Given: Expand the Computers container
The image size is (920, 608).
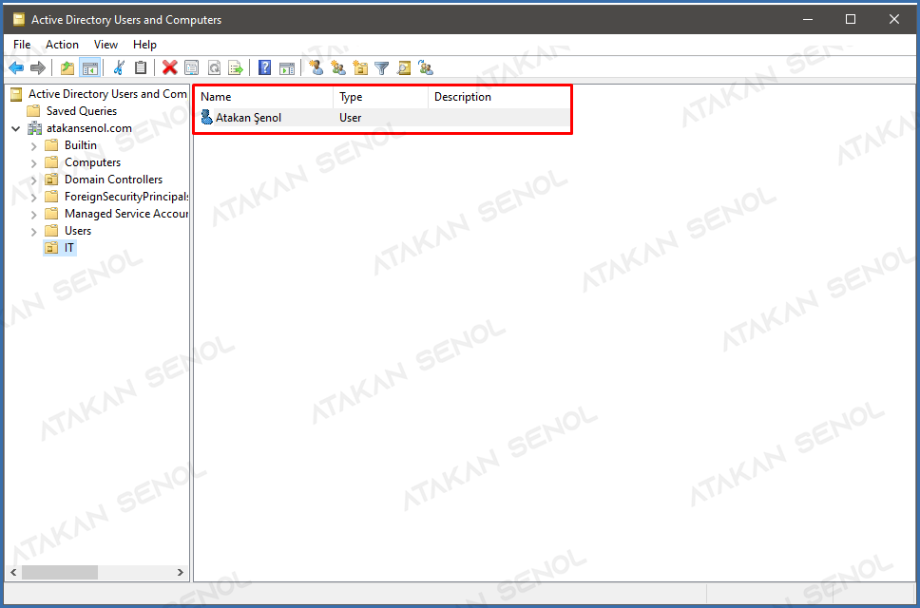Looking at the screenshot, I should (x=33, y=163).
